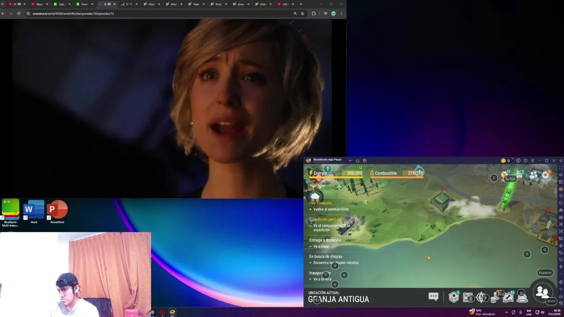Click the Espacio key button in game
This screenshot has width=564, height=317.
point(545,273)
